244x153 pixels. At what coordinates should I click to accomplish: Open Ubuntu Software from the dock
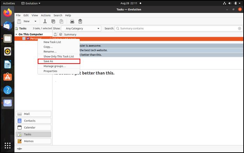click(x=7, y=77)
